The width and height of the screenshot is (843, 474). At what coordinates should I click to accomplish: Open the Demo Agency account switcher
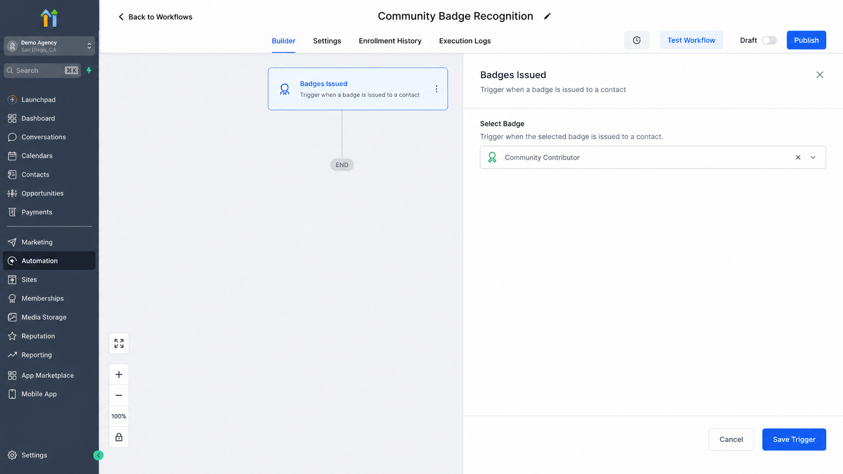tap(49, 46)
